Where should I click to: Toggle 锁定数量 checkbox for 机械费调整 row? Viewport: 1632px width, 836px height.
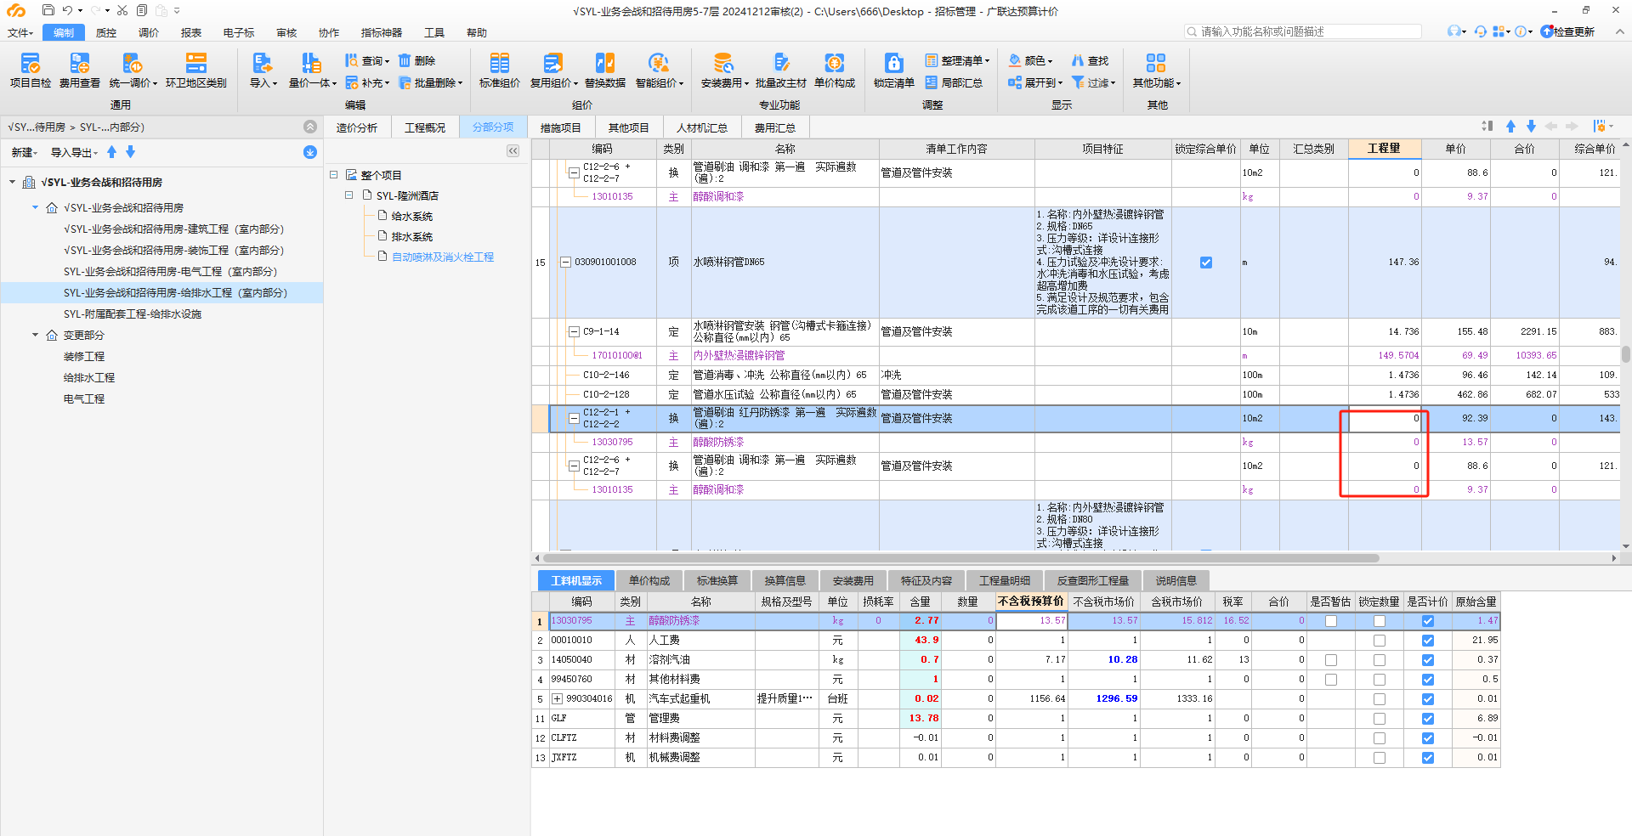[1380, 758]
